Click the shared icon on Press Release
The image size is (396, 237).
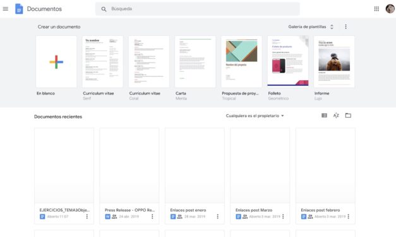(114, 216)
